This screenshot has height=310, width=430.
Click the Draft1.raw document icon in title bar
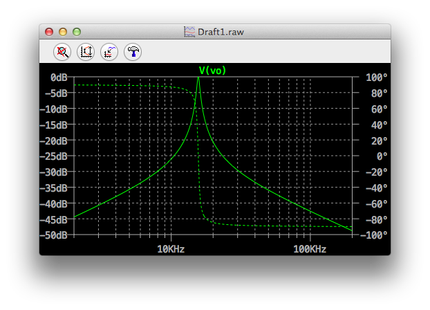tap(189, 32)
